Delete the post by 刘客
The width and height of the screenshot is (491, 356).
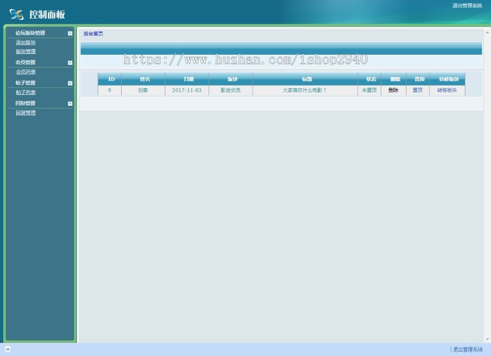tap(393, 90)
